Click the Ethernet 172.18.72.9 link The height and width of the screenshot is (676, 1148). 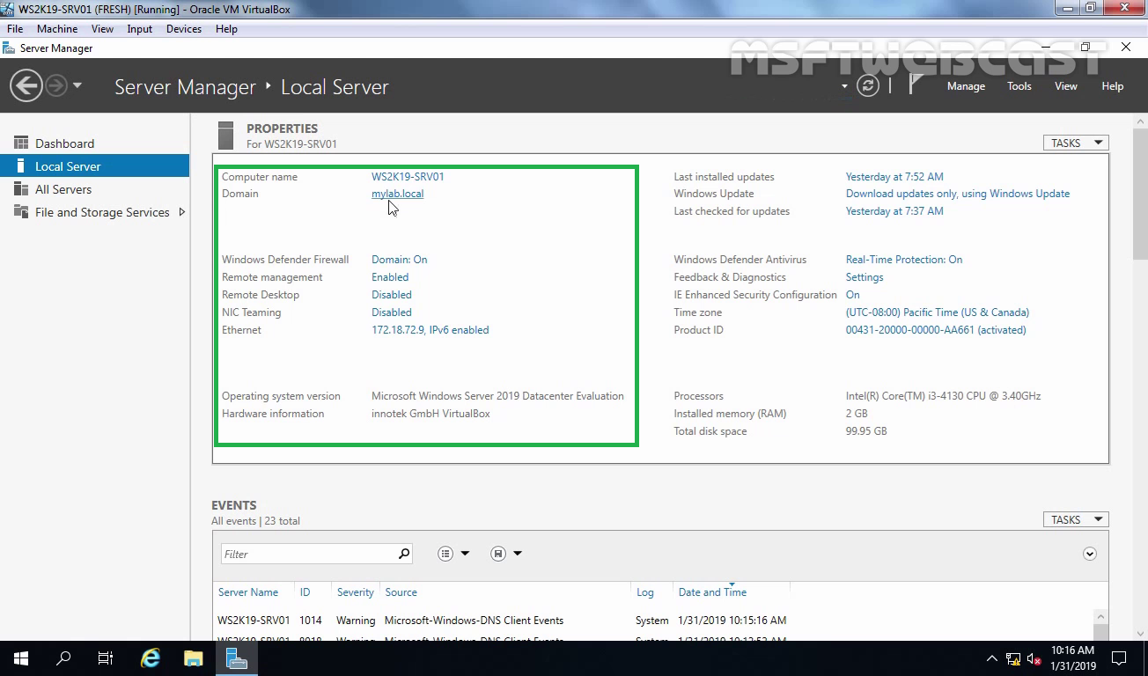tap(430, 330)
